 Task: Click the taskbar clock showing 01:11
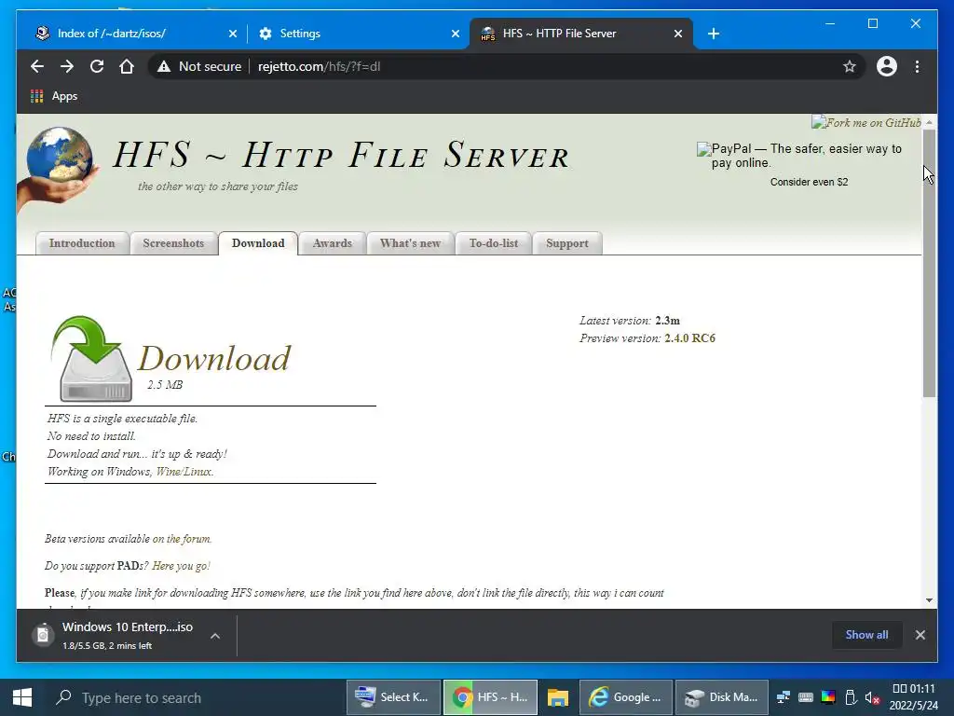913,697
